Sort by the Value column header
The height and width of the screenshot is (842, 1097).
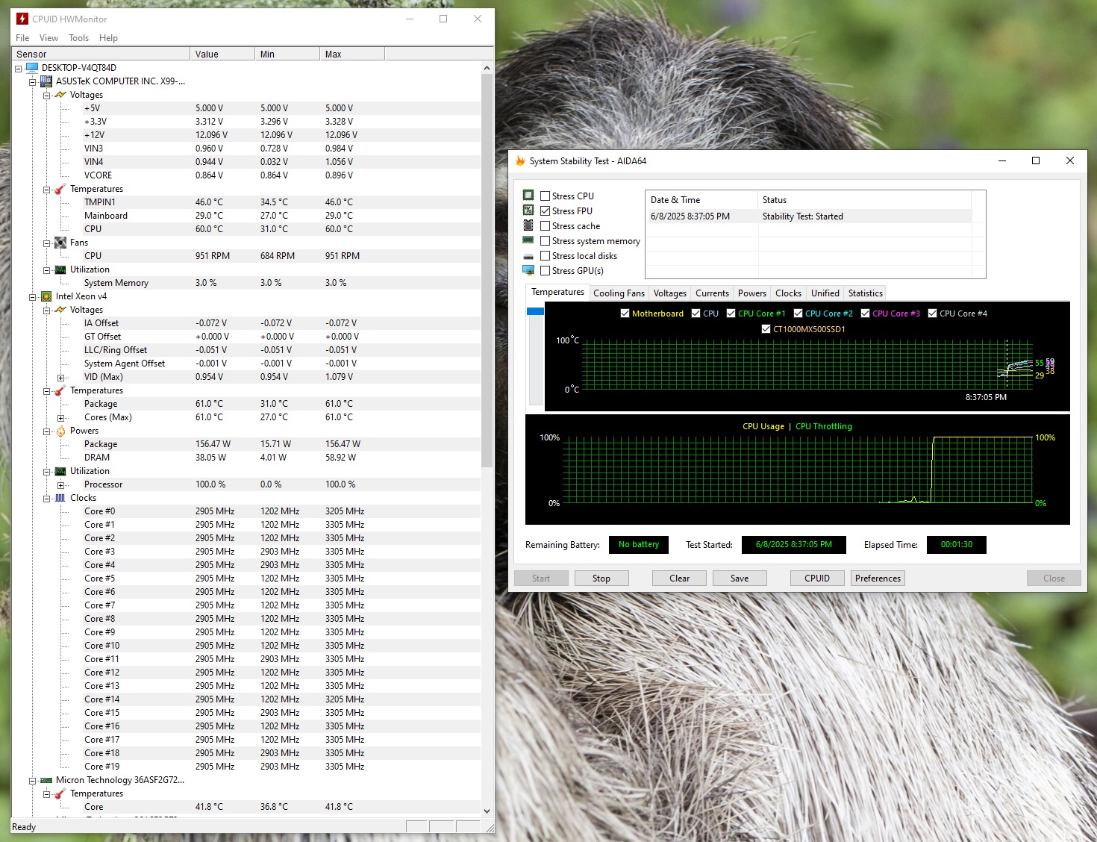[x=222, y=54]
